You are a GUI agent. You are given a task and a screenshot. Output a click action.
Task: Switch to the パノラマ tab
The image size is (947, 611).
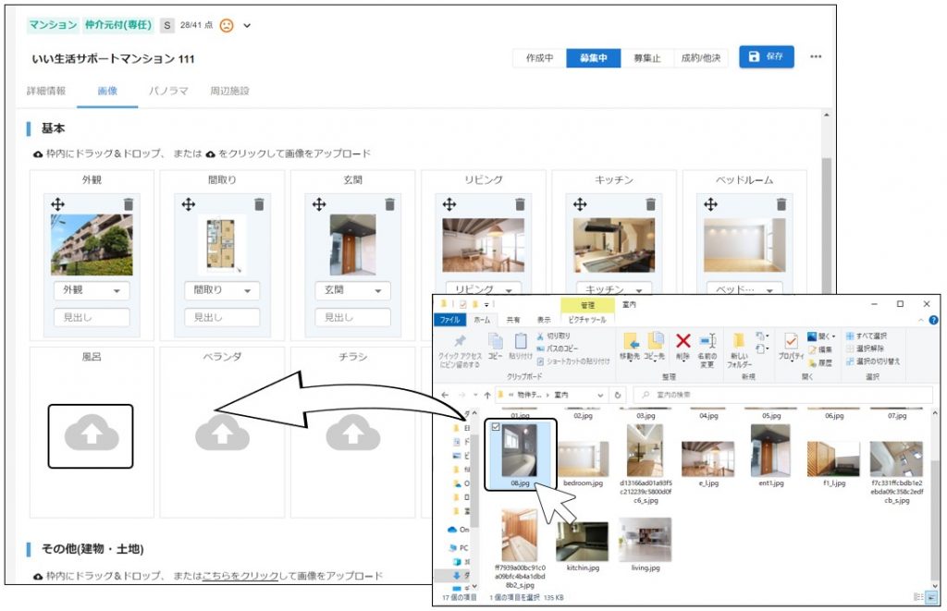168,92
